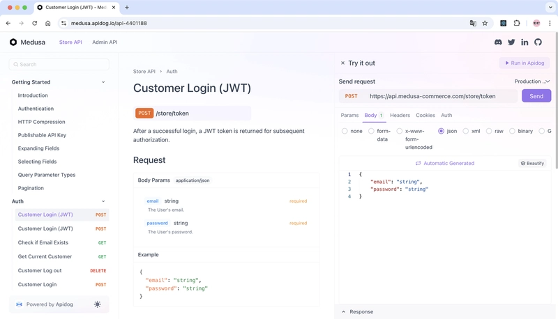Open the Discord icon link
This screenshot has width=558, height=319.
(498, 42)
